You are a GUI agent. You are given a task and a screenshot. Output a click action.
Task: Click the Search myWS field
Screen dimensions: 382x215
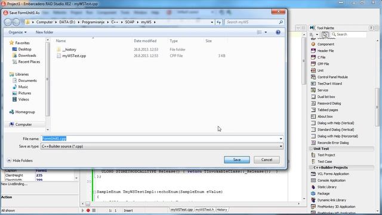tap(254, 22)
